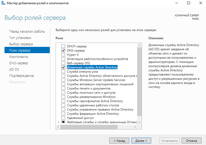
Task: Select the Веб-сервер (IIS) role label
Action: (78, 63)
